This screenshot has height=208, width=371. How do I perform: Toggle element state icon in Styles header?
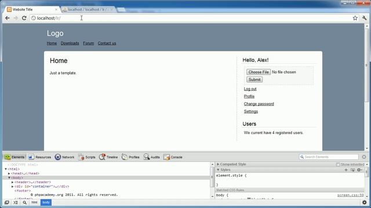(x=352, y=170)
